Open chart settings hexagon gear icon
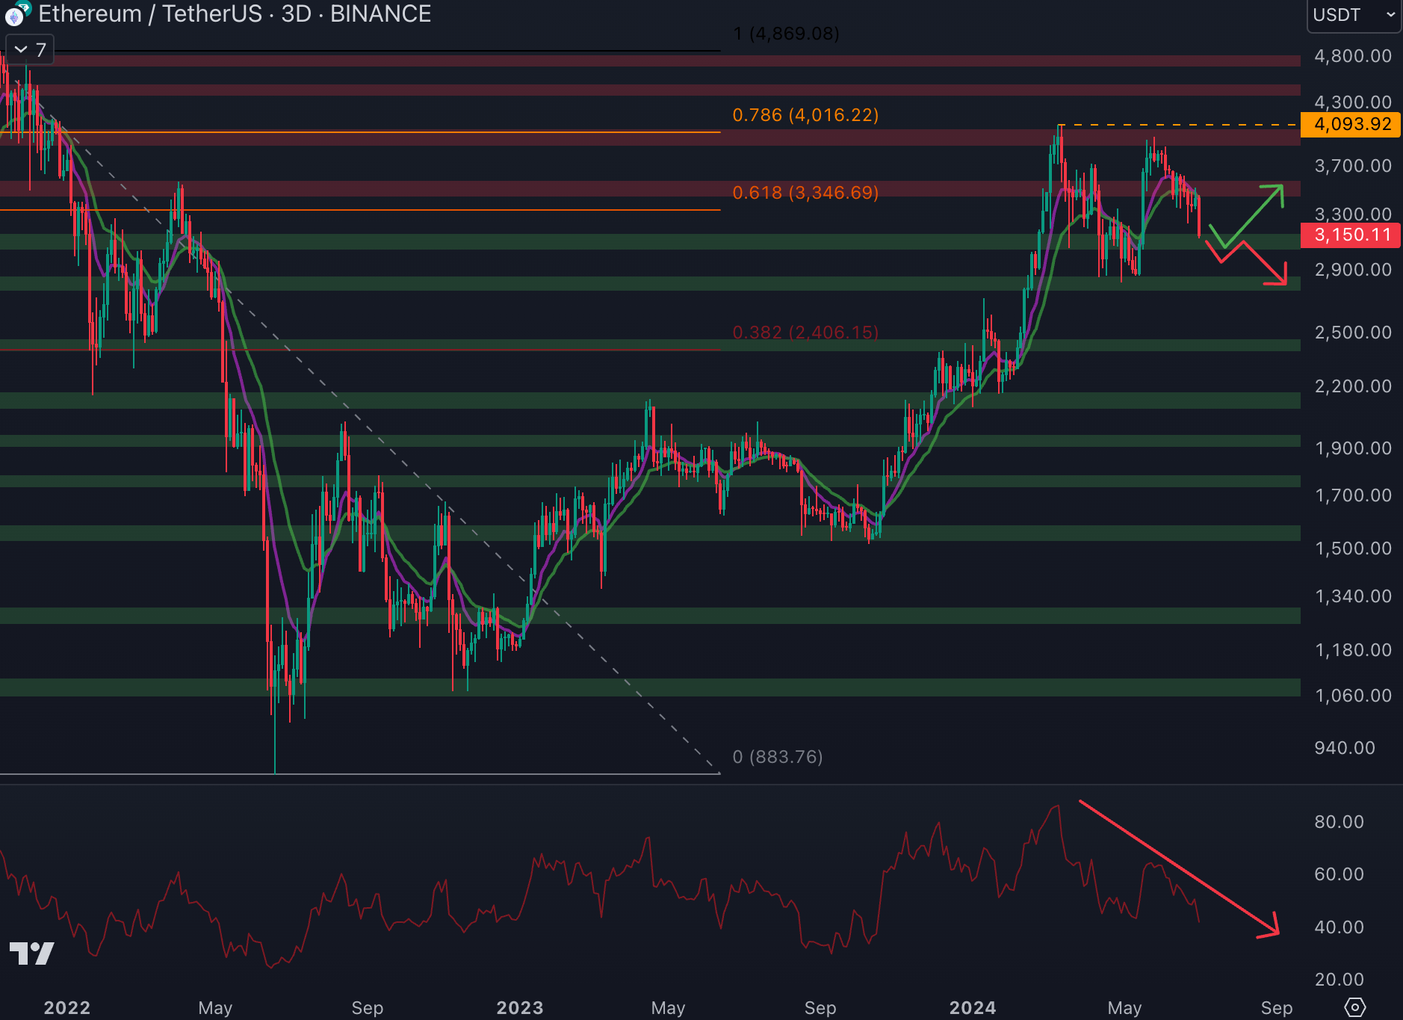Screen dimensions: 1403x1020 point(1354,1007)
